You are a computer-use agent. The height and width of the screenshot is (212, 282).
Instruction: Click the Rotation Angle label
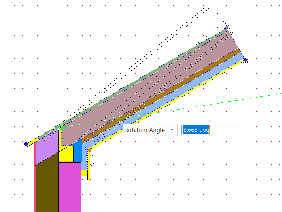click(145, 130)
